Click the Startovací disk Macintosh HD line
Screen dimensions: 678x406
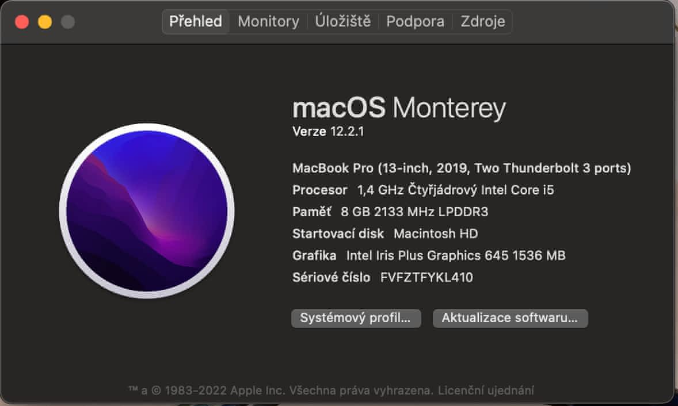[x=385, y=233]
